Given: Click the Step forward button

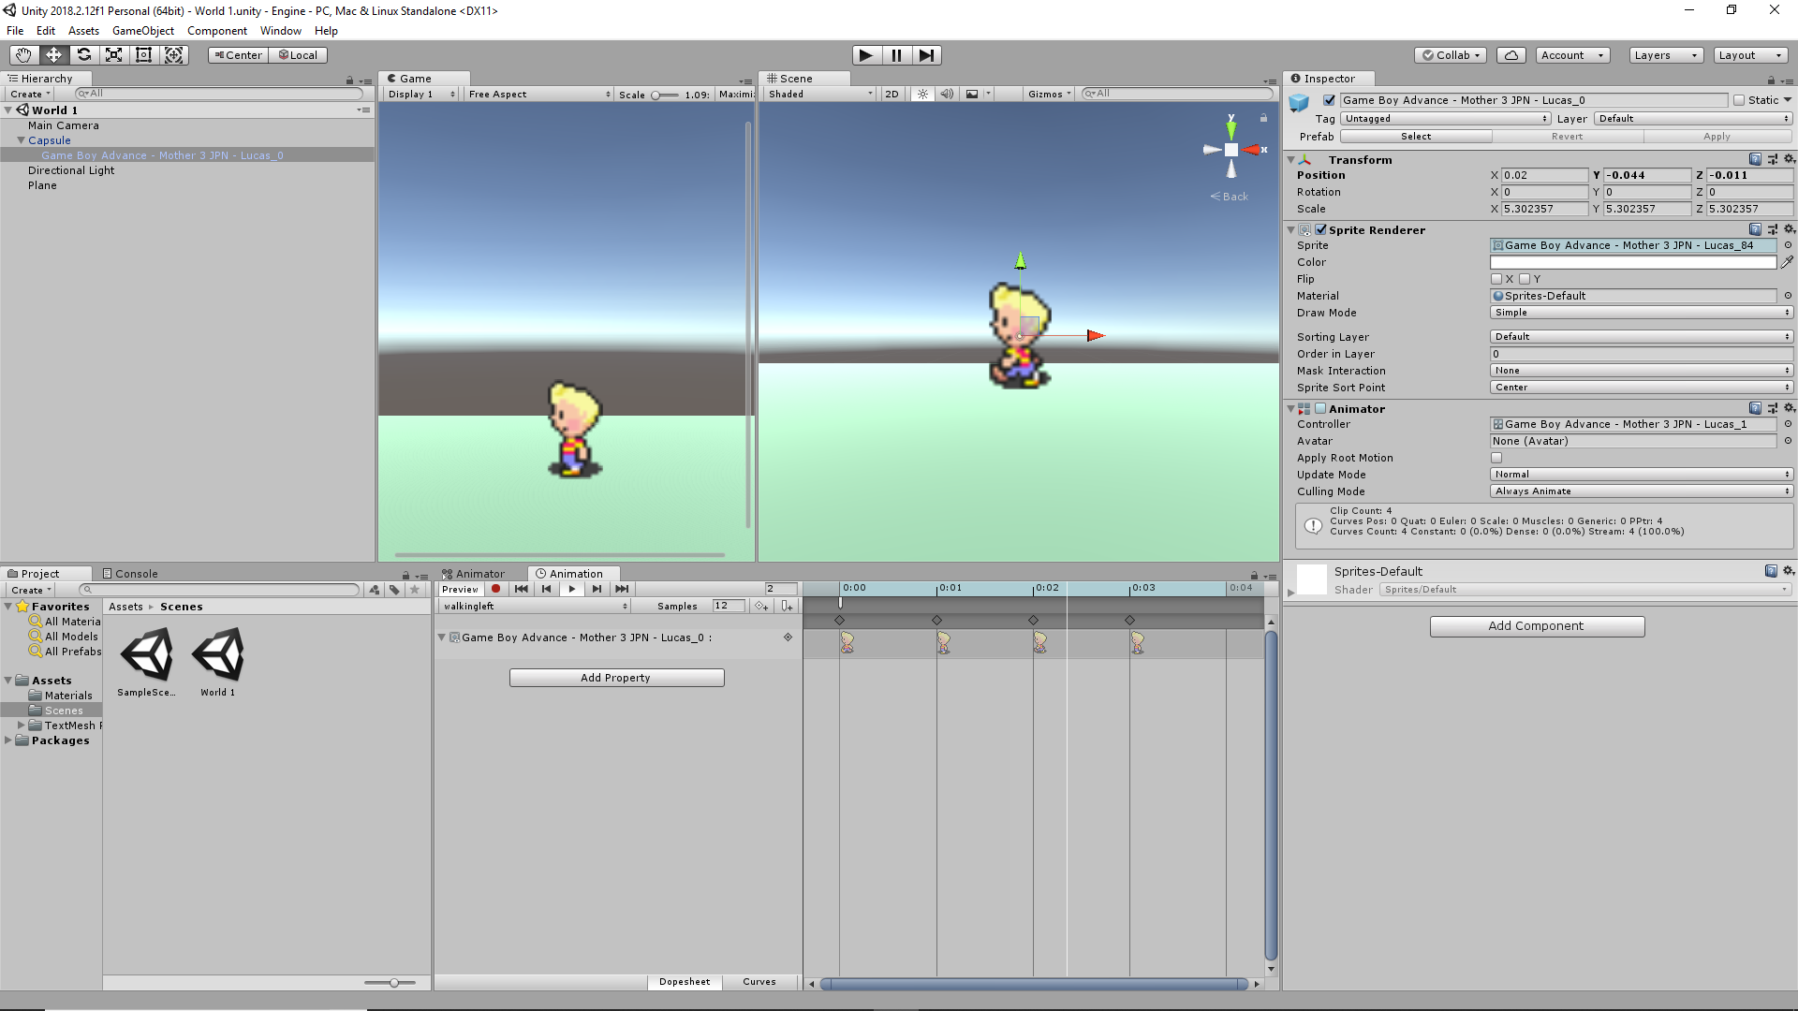Looking at the screenshot, I should tap(926, 55).
